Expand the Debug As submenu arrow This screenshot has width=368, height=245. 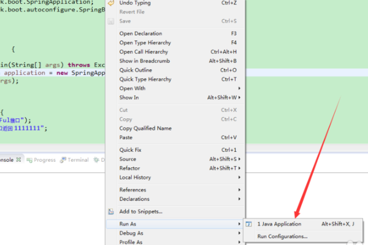[x=239, y=233]
